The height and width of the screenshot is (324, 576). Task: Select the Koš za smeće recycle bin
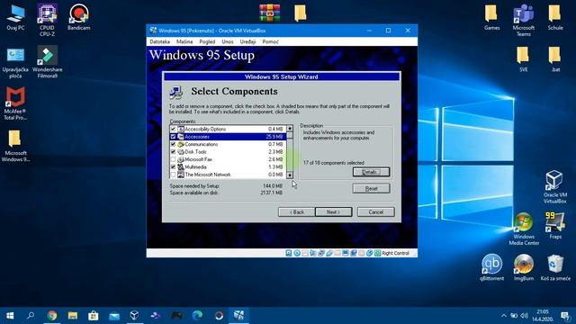[555, 268]
